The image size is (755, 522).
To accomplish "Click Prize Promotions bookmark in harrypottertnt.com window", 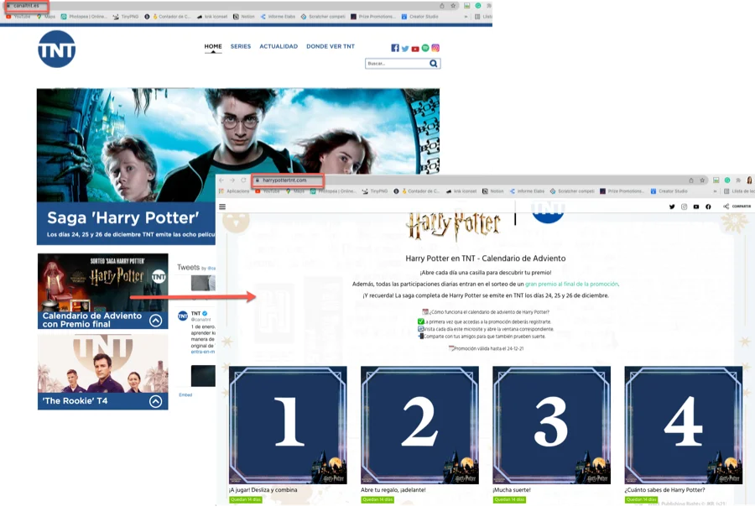I will click(x=622, y=191).
